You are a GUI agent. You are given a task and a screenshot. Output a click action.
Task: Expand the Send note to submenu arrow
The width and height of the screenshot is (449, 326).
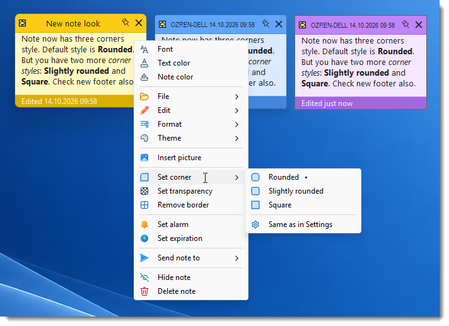click(237, 258)
